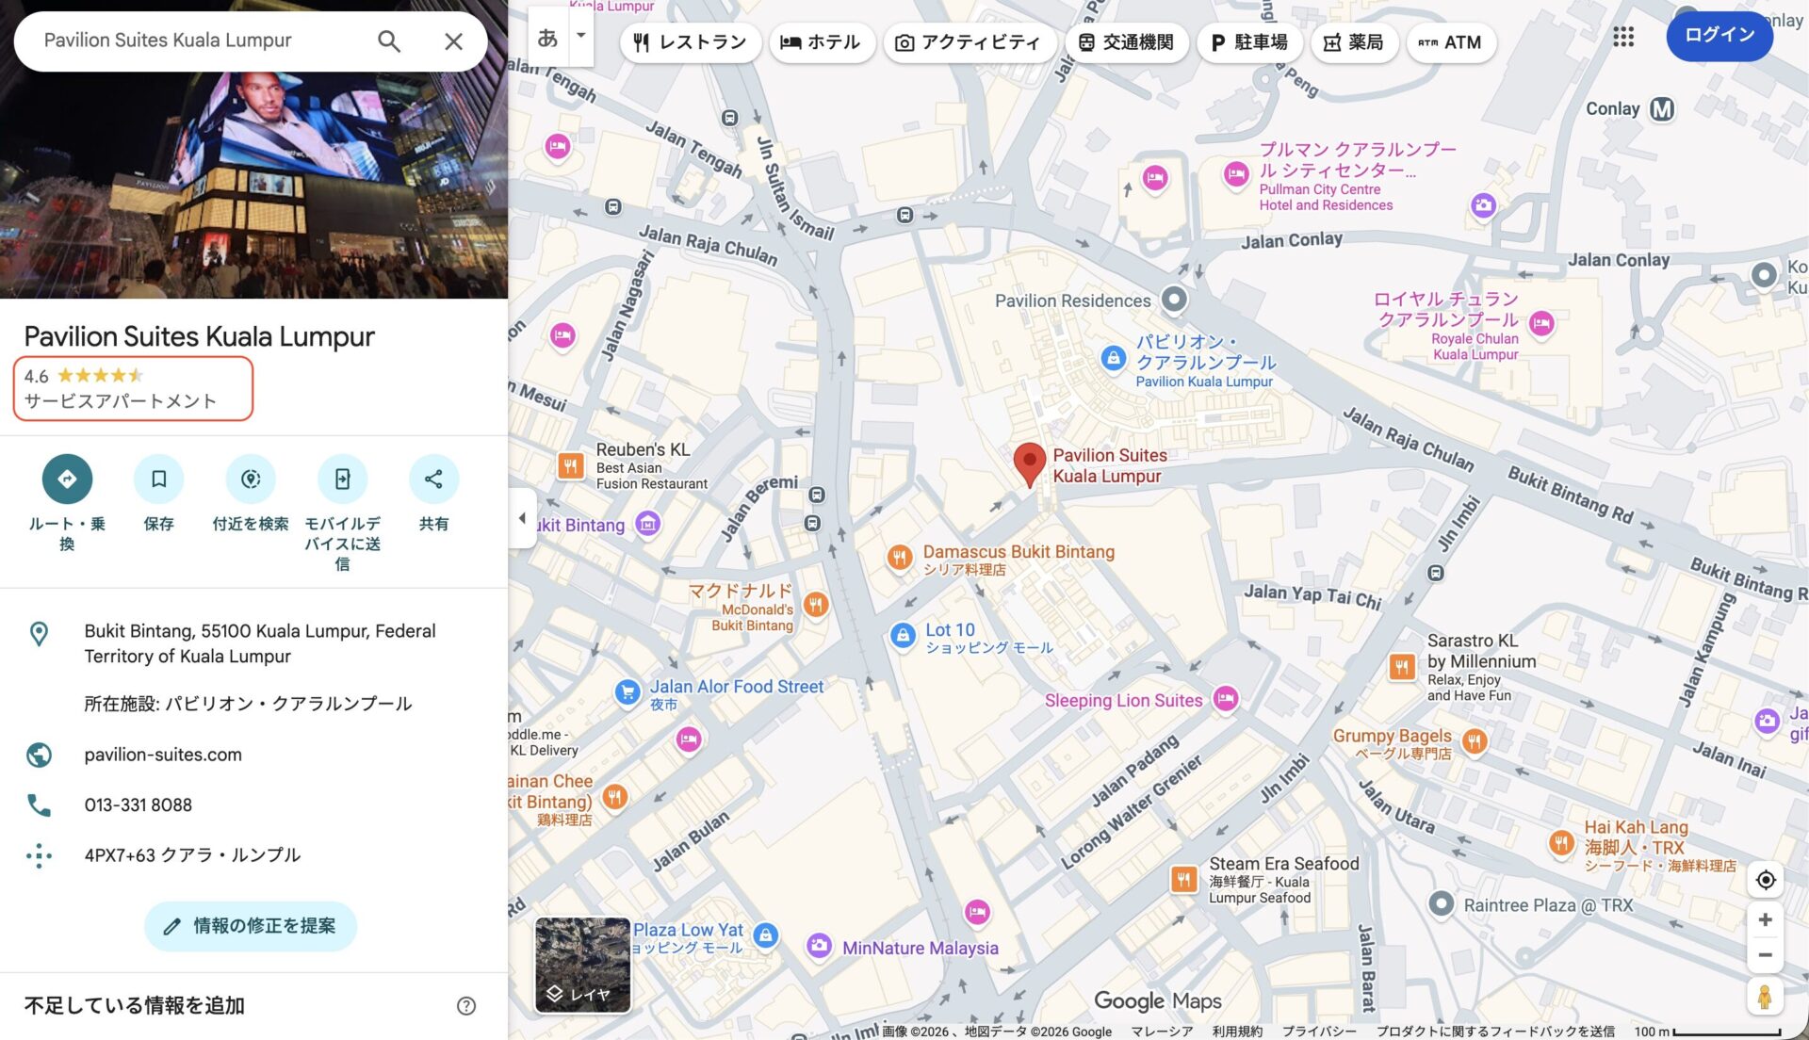Image resolution: width=1809 pixels, height=1040 pixels.
Task: Click the ログイン button
Action: 1719,35
